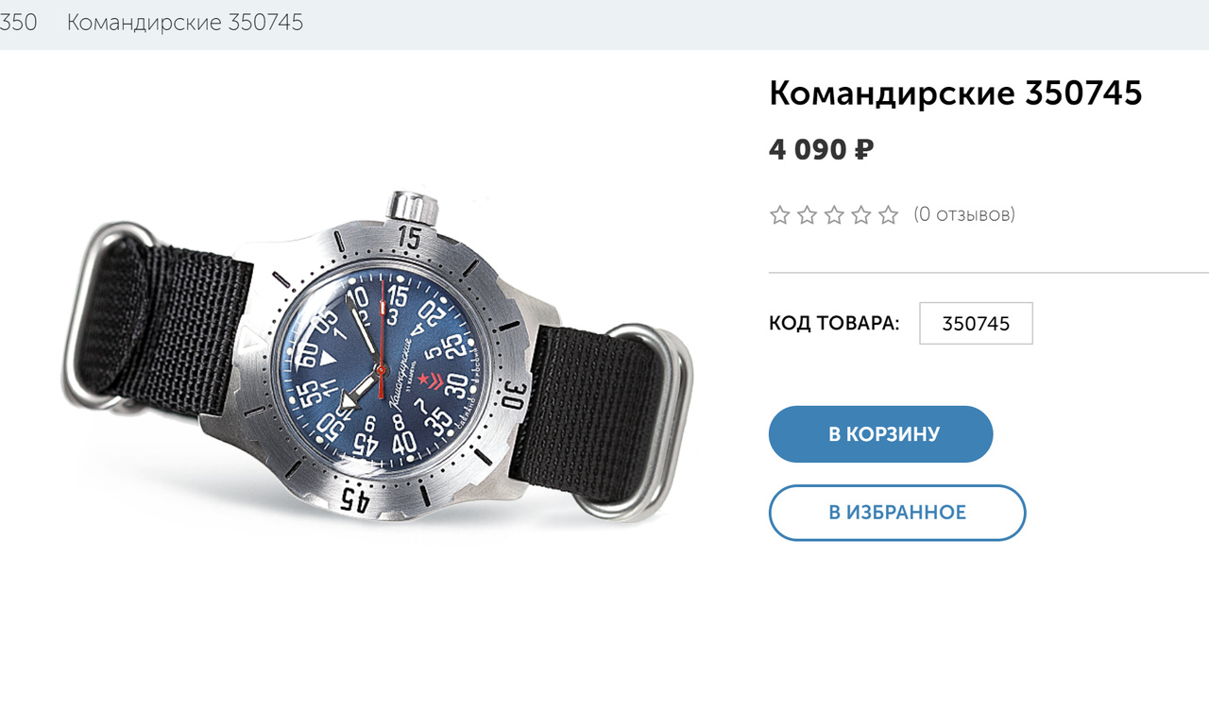Open the Командирские 350745 breadcrumb item
The height and width of the screenshot is (709, 1209).
[x=185, y=22]
